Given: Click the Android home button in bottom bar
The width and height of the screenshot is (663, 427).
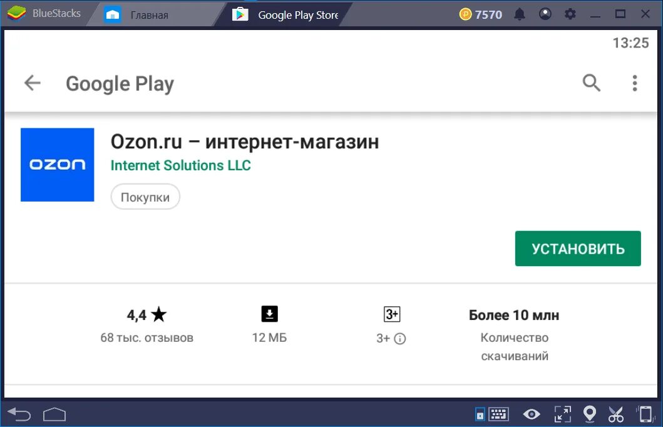Looking at the screenshot, I should coord(54,414).
